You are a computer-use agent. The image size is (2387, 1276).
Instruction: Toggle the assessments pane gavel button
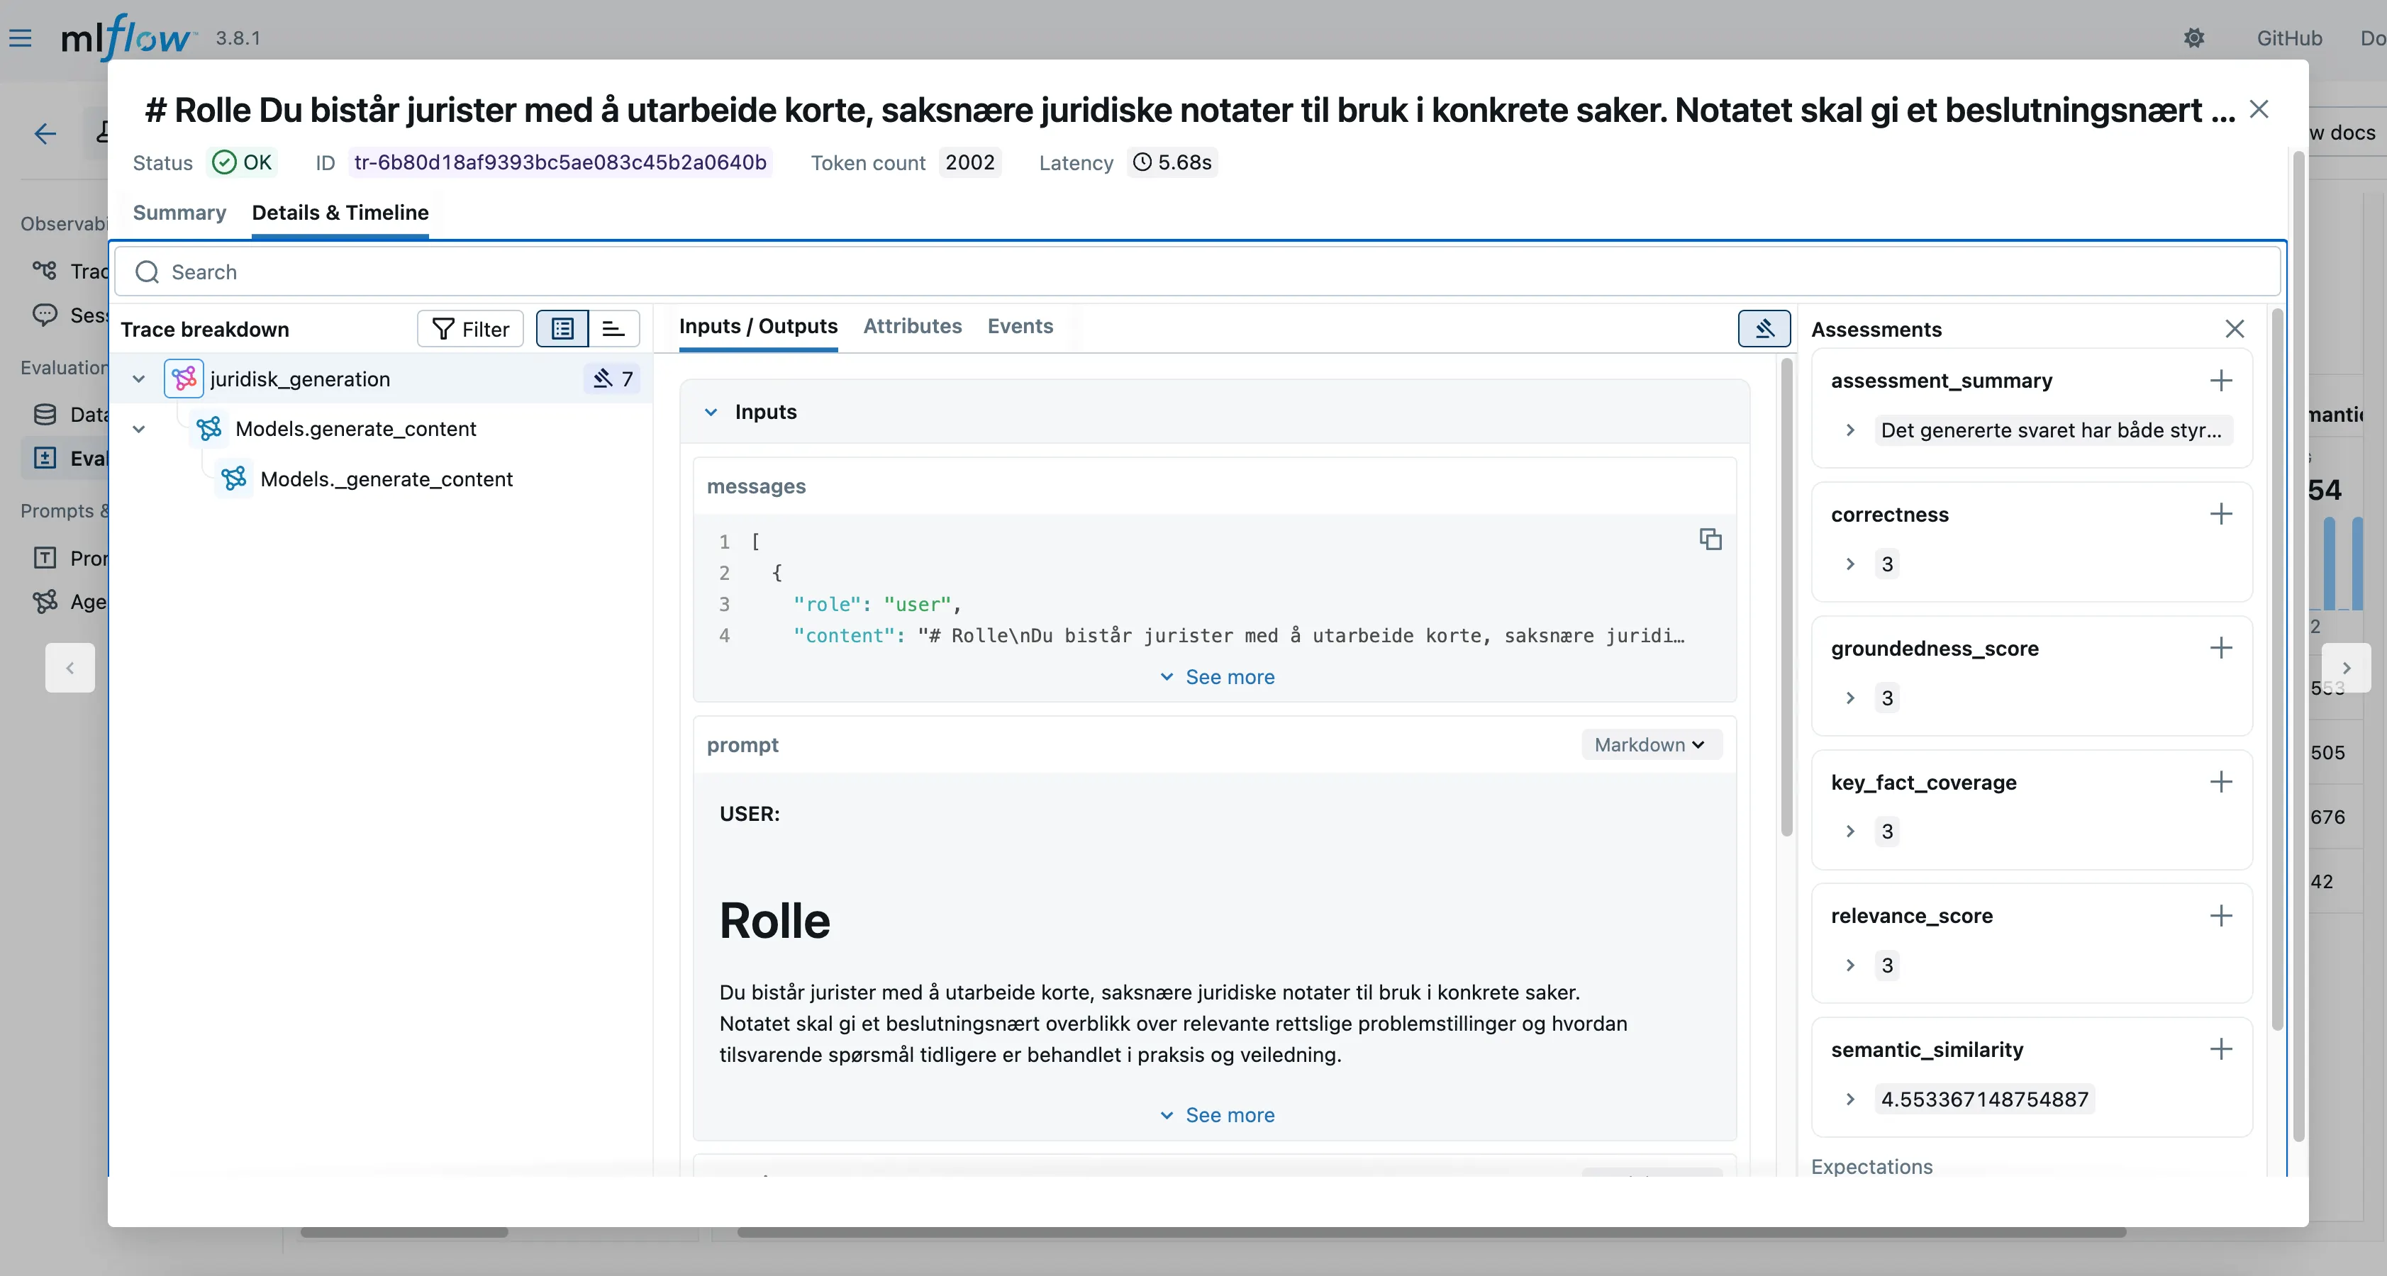coord(1764,329)
